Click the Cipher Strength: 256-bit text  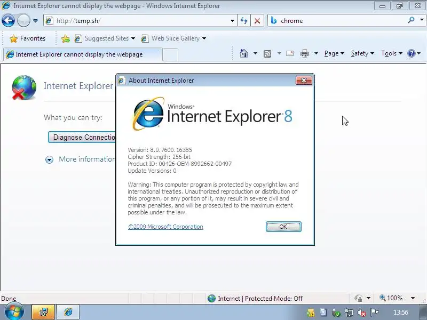(159, 157)
